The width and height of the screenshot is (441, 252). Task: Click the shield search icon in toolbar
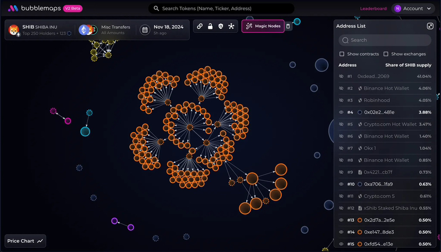pyautogui.click(x=221, y=26)
